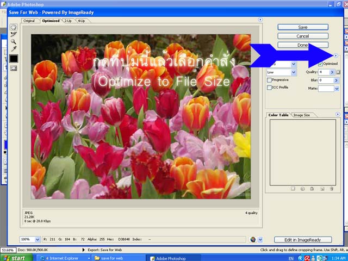The width and height of the screenshot is (348, 261).
Task: Switch to the Optimized tab
Action: point(51,21)
